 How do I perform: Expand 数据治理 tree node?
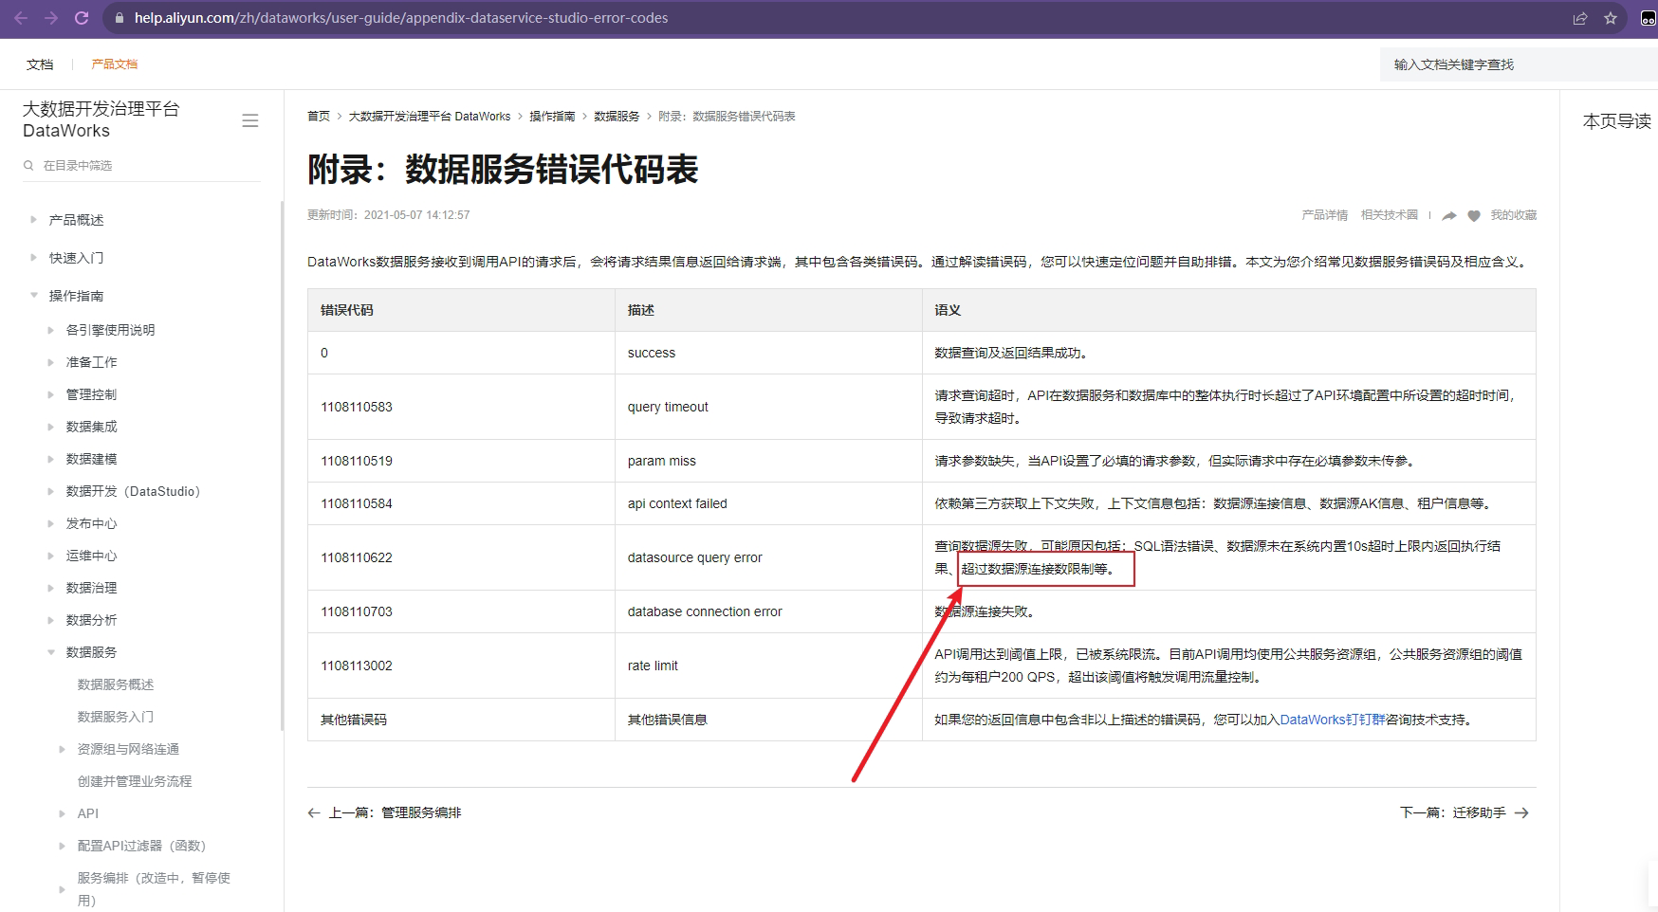[x=51, y=588]
